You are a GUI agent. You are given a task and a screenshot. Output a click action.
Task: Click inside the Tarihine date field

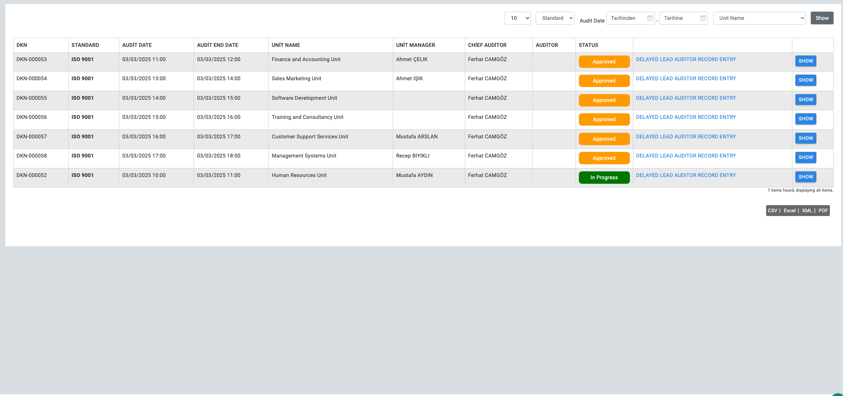679,18
